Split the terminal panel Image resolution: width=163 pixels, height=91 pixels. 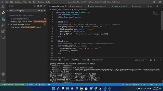point(151,60)
